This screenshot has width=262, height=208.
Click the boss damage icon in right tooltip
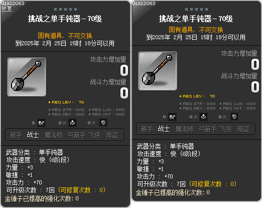[x=172, y=117]
